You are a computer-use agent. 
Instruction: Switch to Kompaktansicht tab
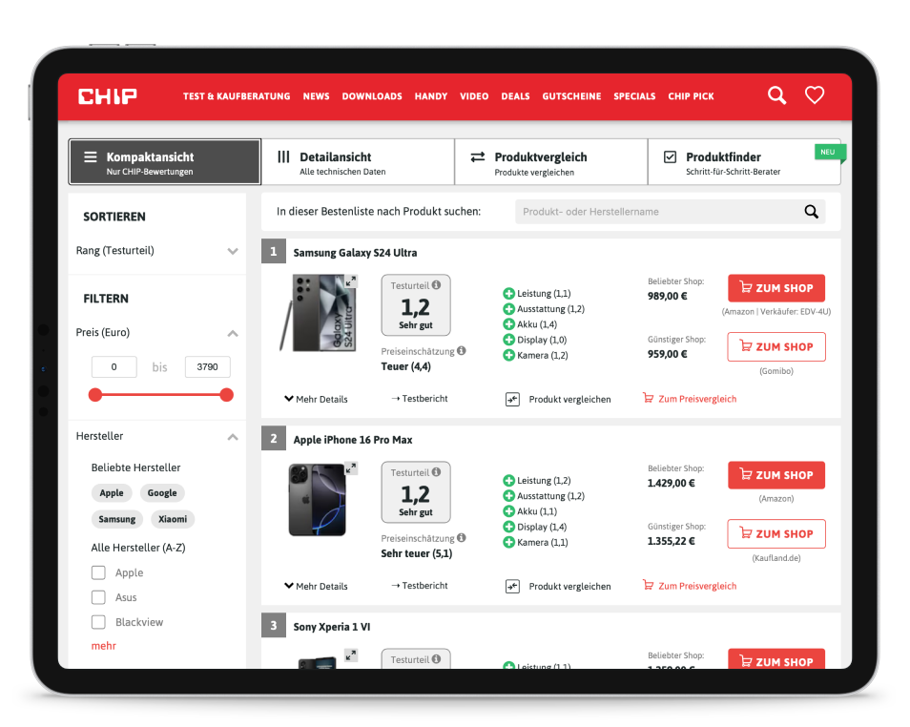click(x=165, y=162)
